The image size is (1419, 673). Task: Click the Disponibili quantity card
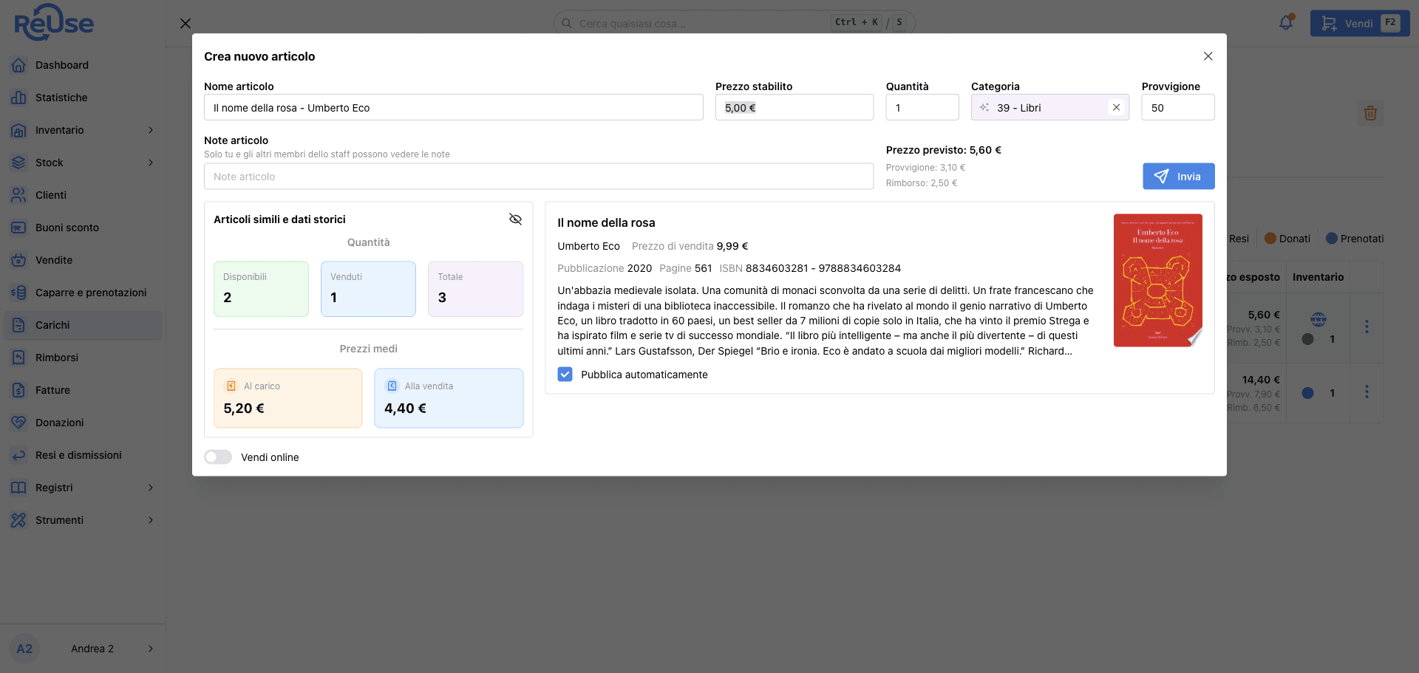(262, 289)
